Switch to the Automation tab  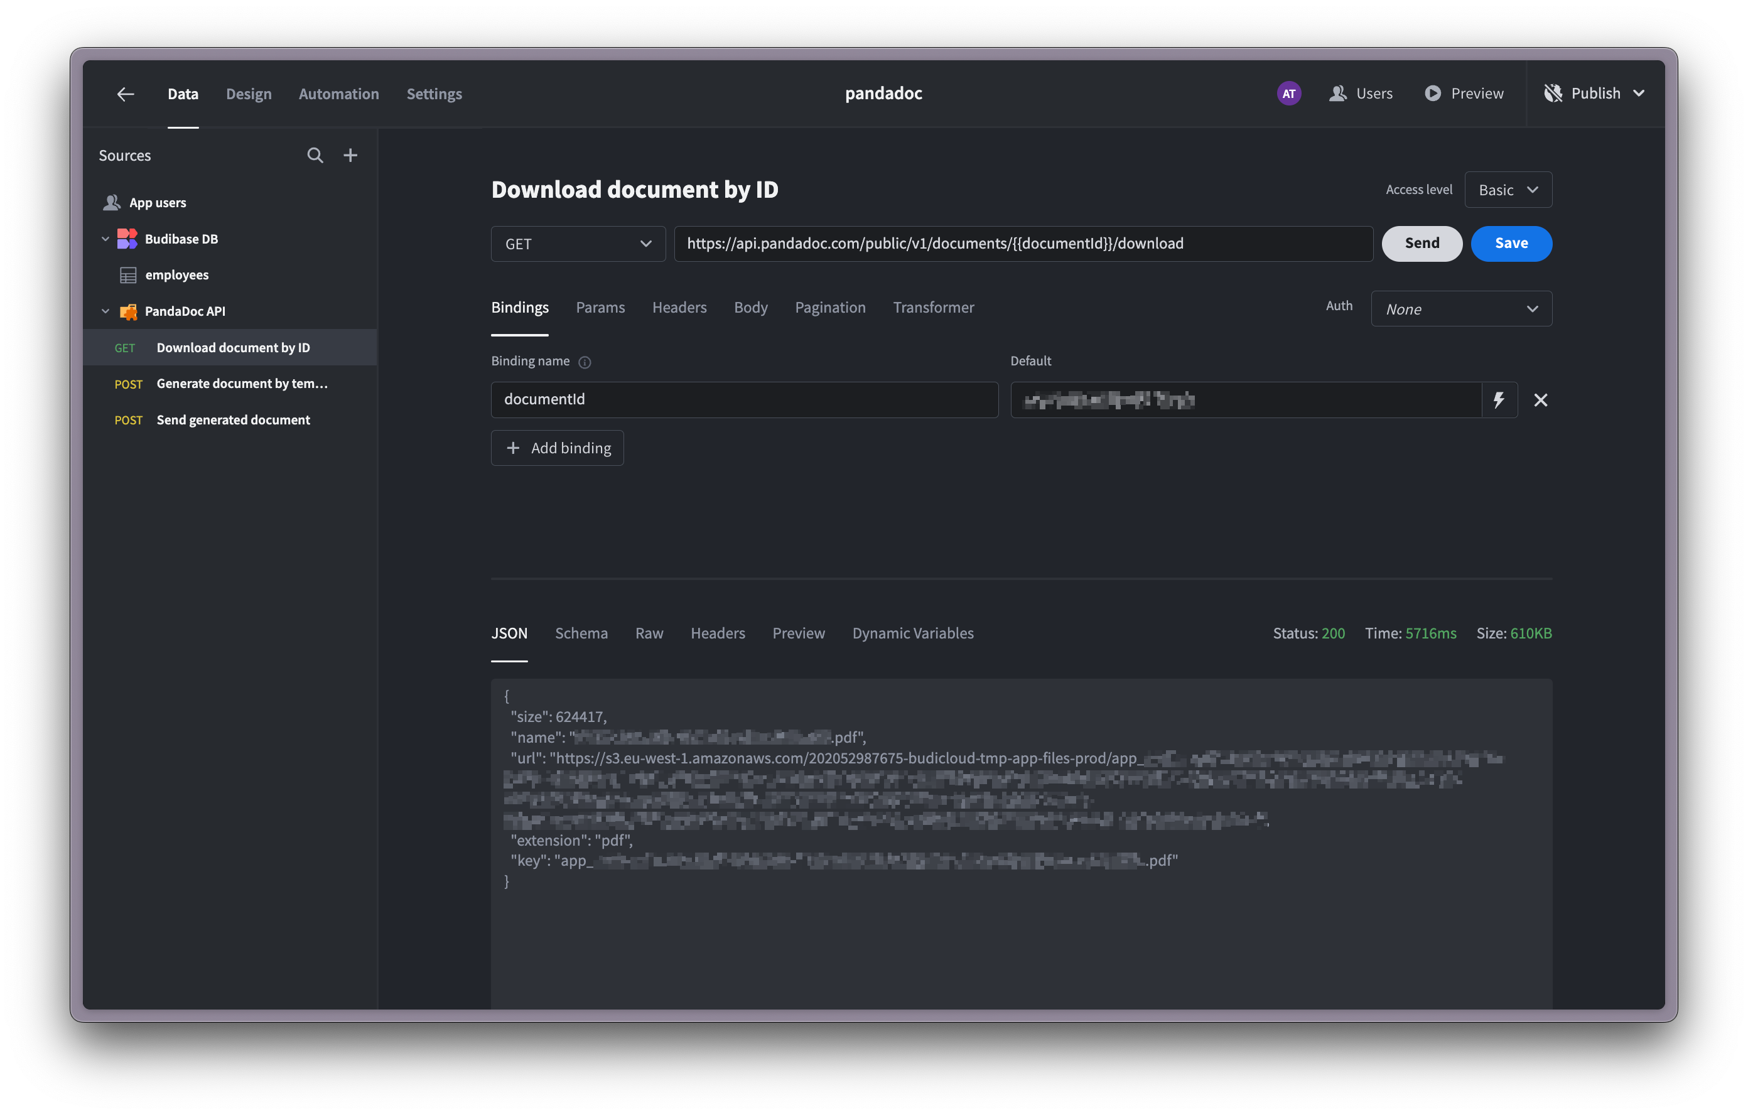[x=339, y=94]
